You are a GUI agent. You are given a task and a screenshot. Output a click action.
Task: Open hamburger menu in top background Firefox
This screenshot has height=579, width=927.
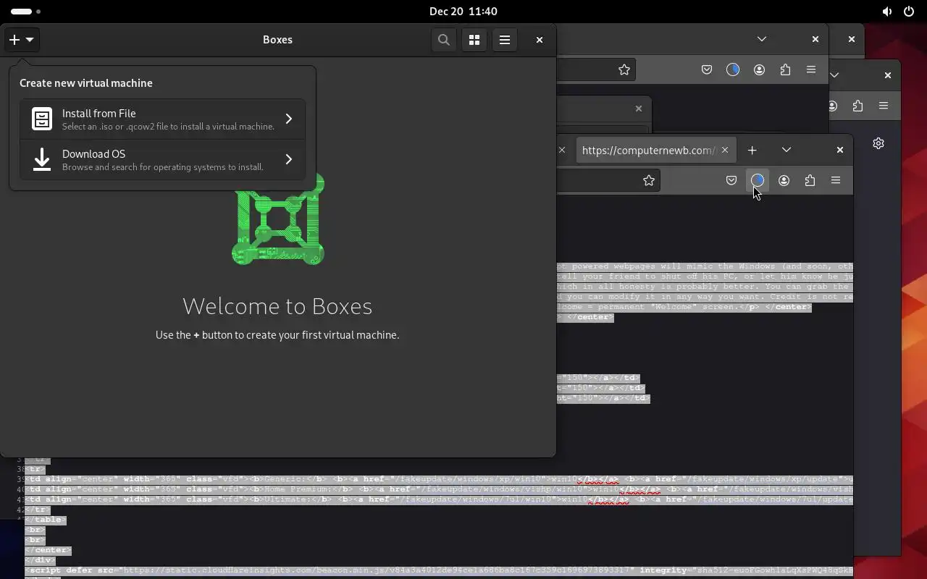[811, 69]
